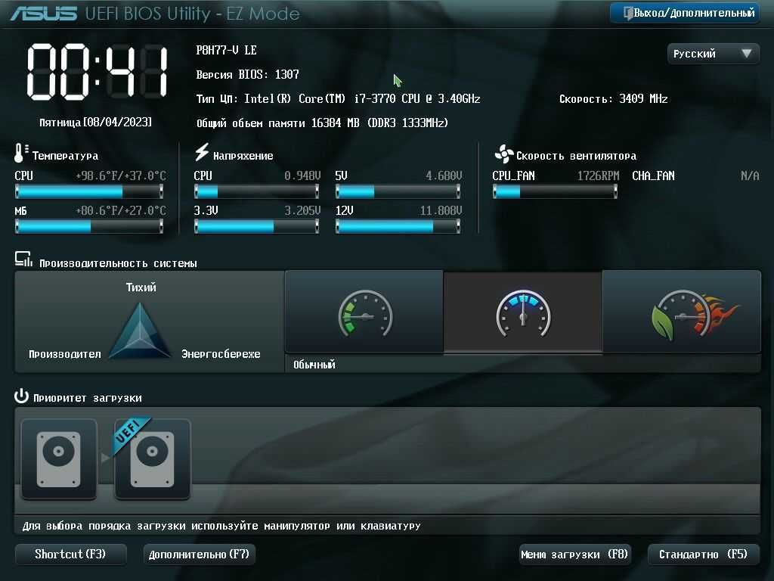Click the 12V voltage bar

tap(398, 226)
